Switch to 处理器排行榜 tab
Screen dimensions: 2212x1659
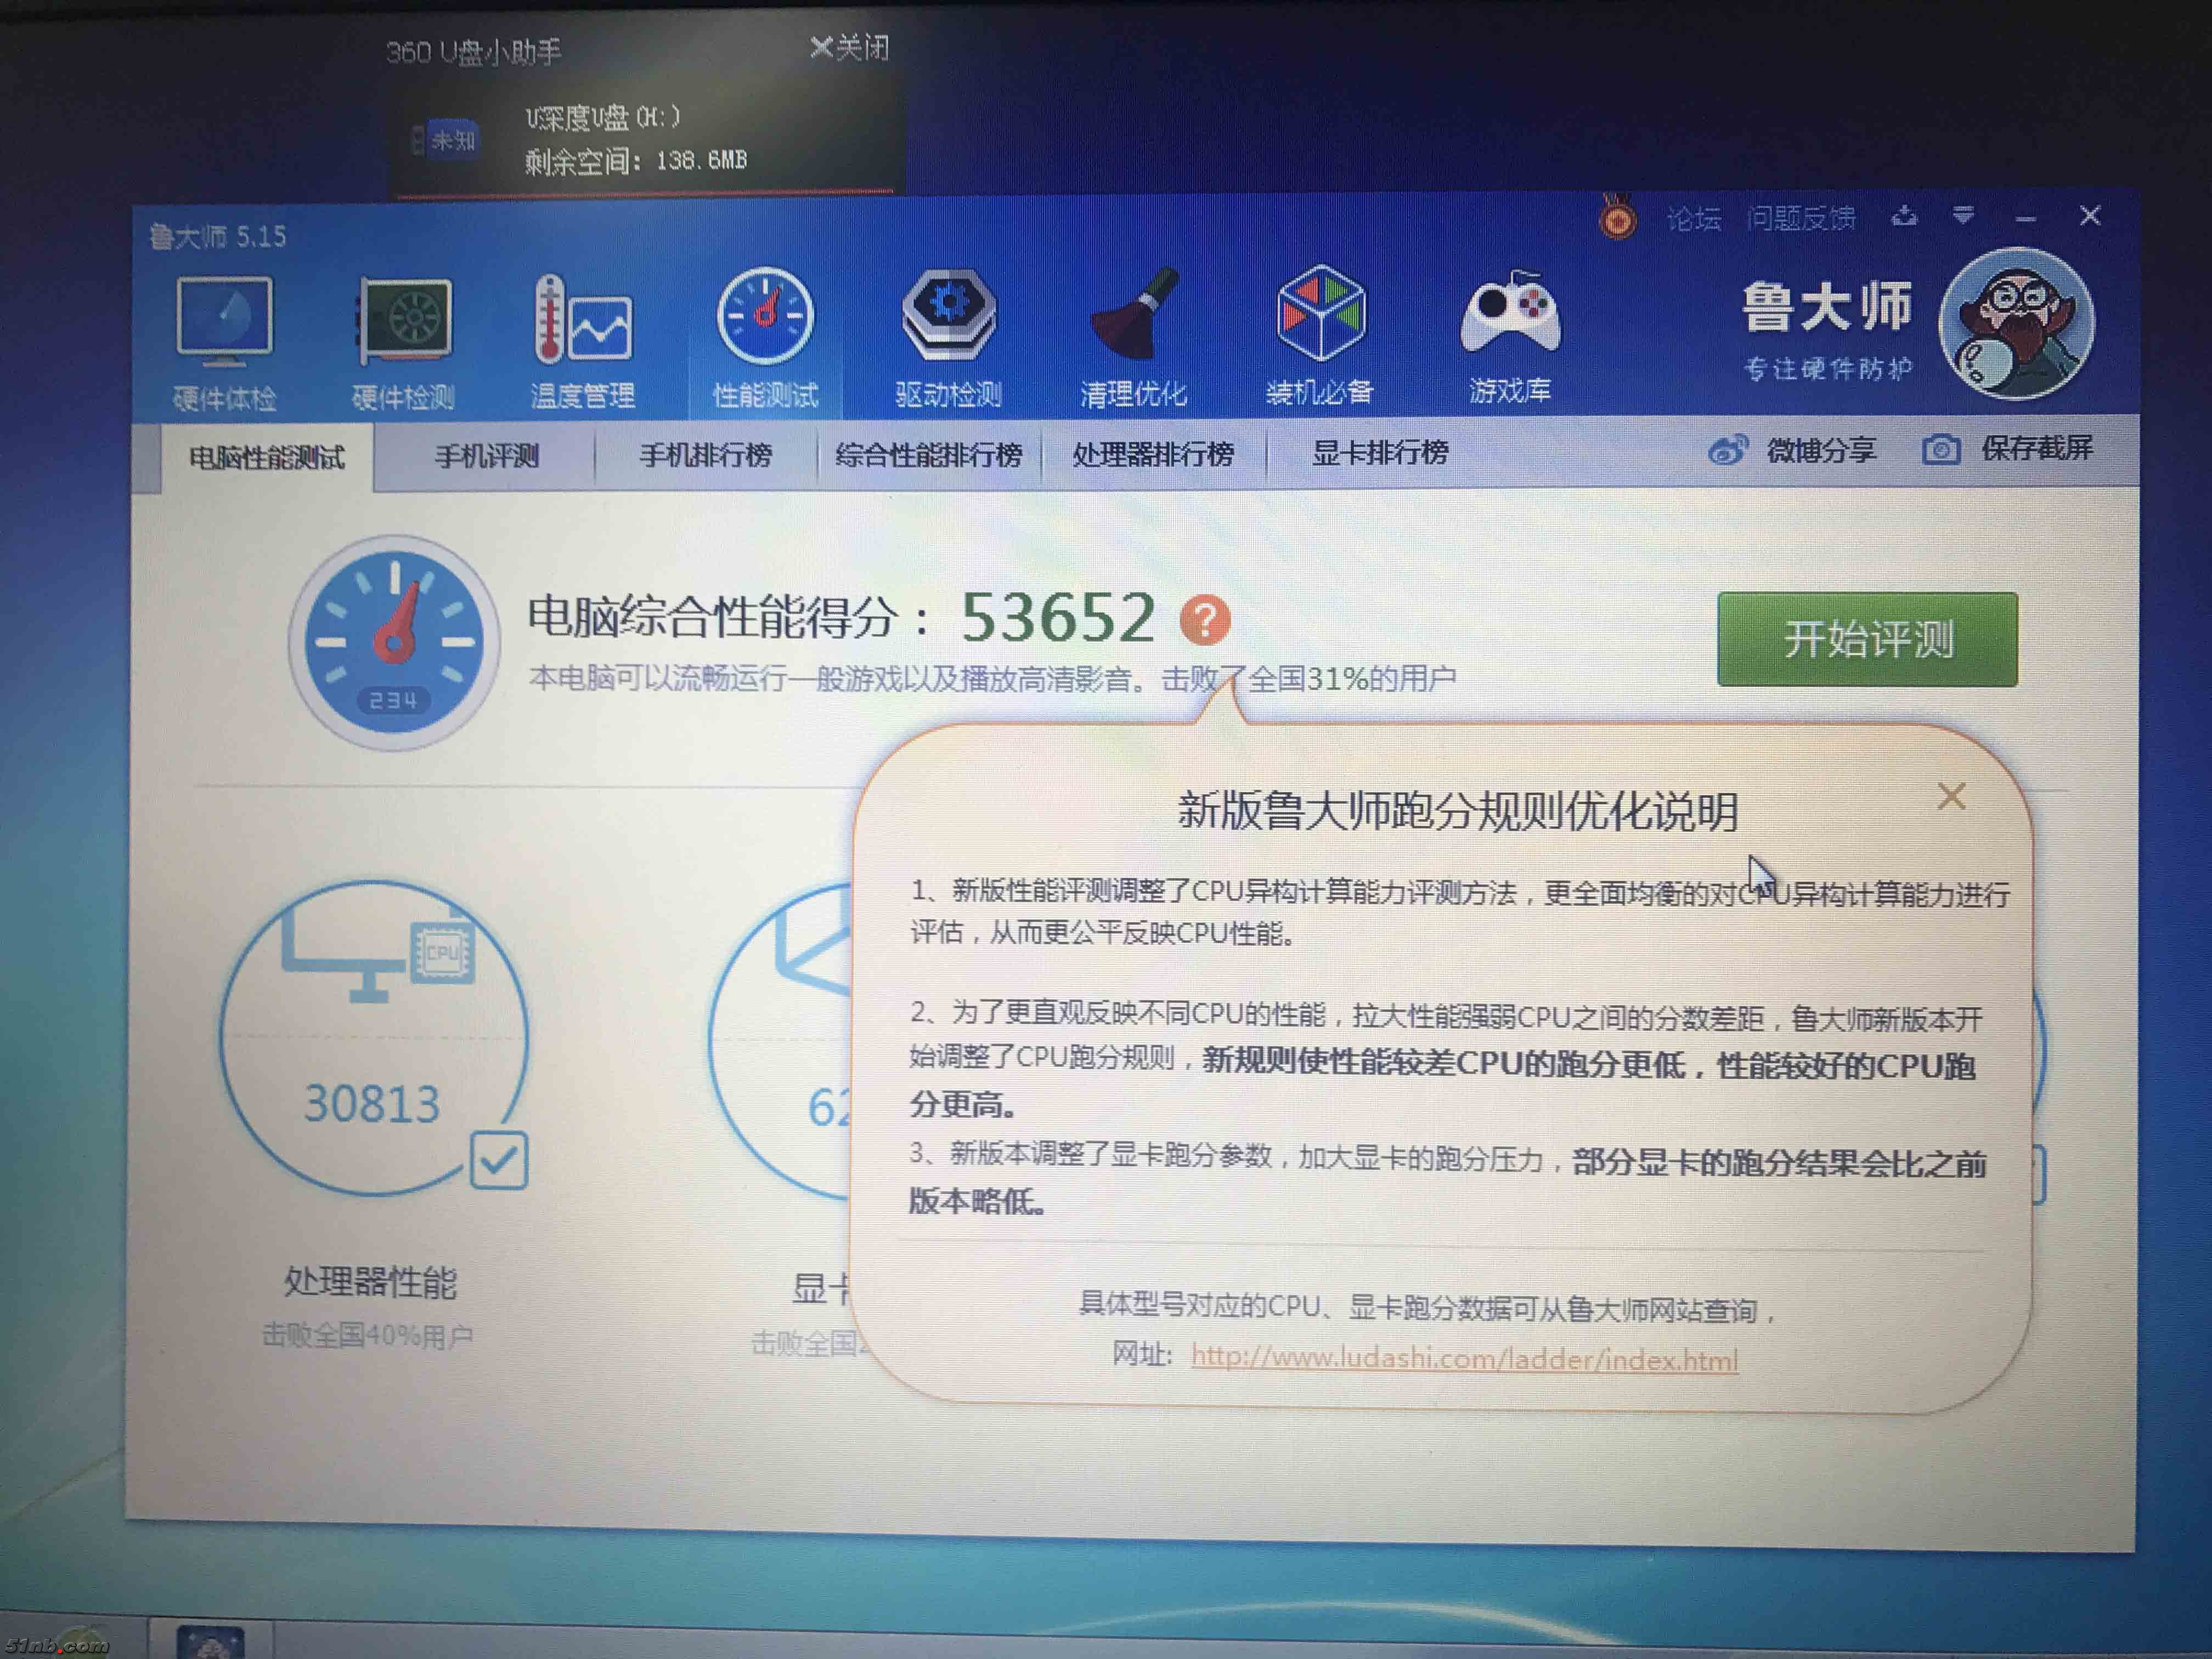(x=1153, y=454)
